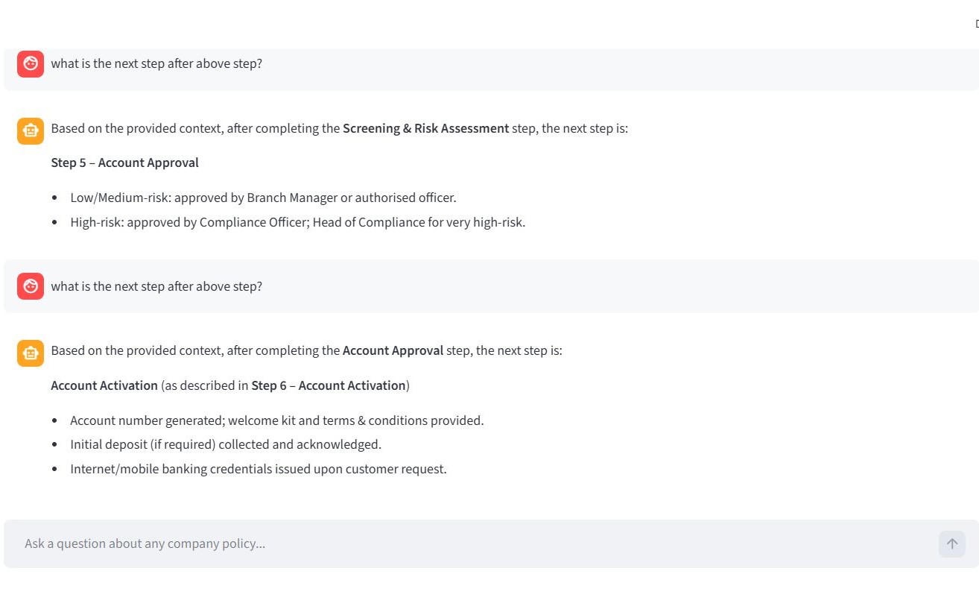Click the 'Internet/mobile banking credentials' bullet

tap(258, 469)
